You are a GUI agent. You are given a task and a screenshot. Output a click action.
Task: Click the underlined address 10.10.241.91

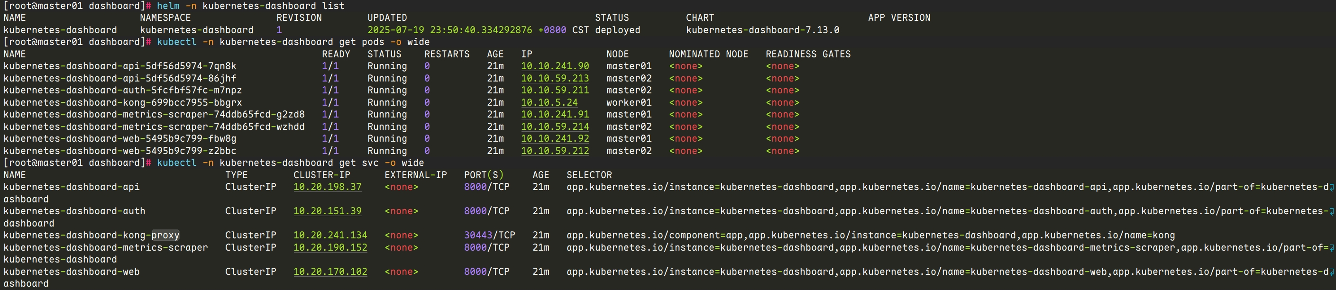tap(554, 115)
